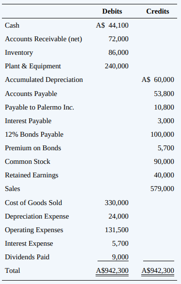181x284 pixels.
Task: Click the 12% Bonds Payable label
Action: point(34,134)
